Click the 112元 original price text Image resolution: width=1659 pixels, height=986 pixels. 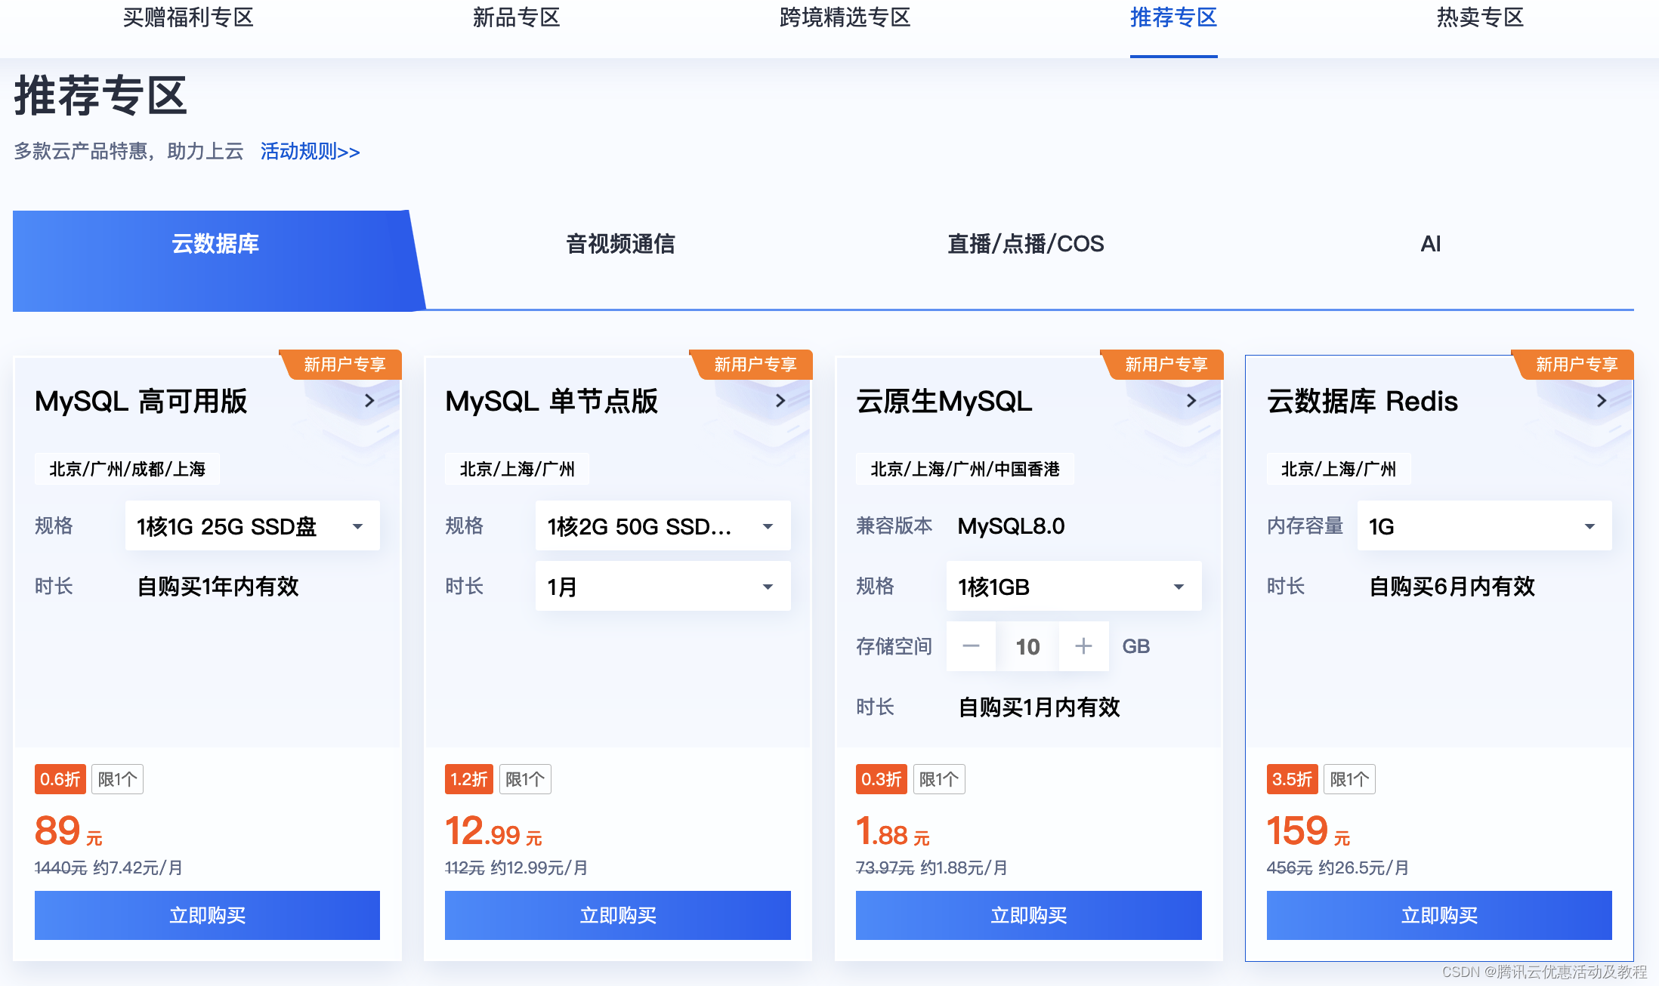click(x=465, y=867)
